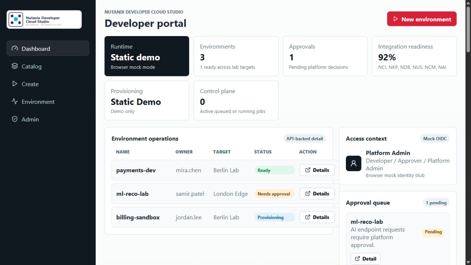The image size is (471, 265).
Task: Open the Create section in sidebar
Action: click(48, 84)
